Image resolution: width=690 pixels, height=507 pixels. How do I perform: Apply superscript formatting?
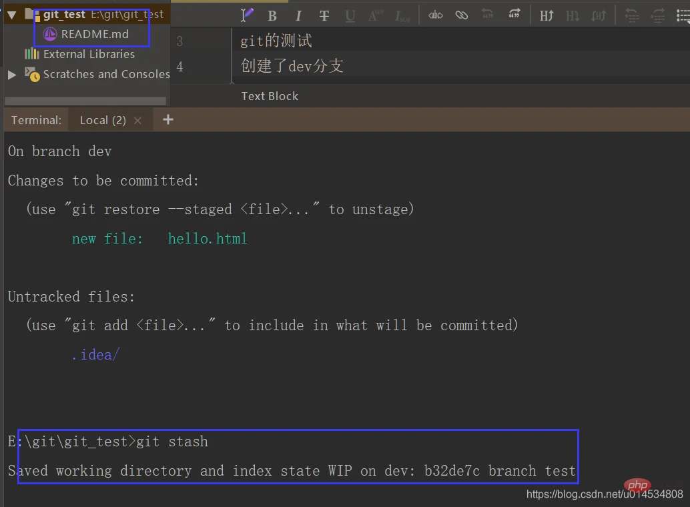click(376, 15)
